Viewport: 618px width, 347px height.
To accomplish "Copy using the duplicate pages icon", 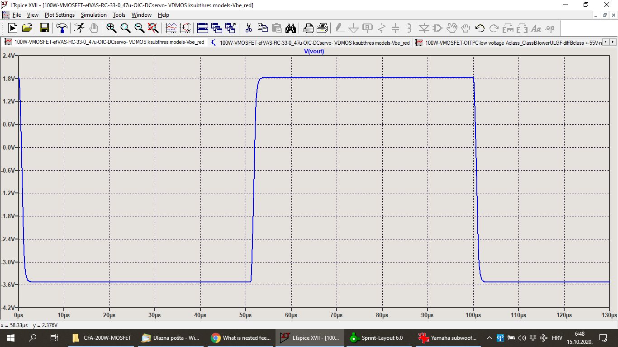I will 262,28.
